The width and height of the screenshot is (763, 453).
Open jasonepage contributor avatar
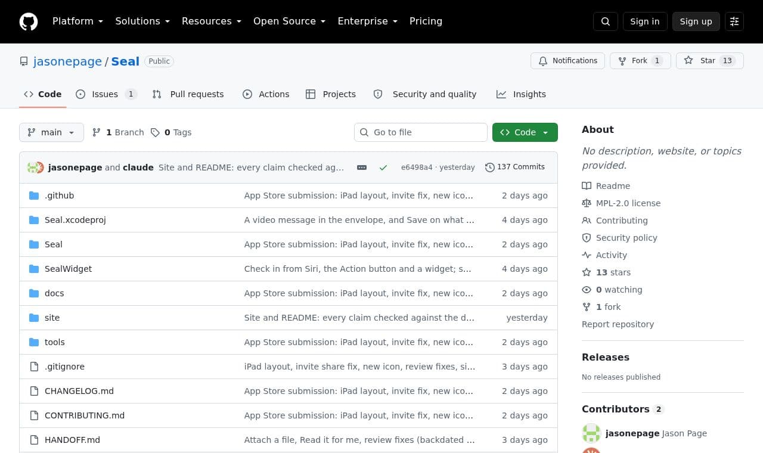pyautogui.click(x=591, y=433)
